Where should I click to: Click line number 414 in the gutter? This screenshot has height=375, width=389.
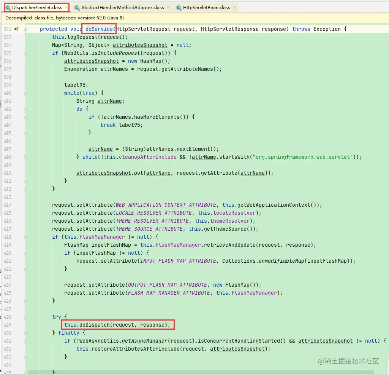pyautogui.click(x=8, y=205)
